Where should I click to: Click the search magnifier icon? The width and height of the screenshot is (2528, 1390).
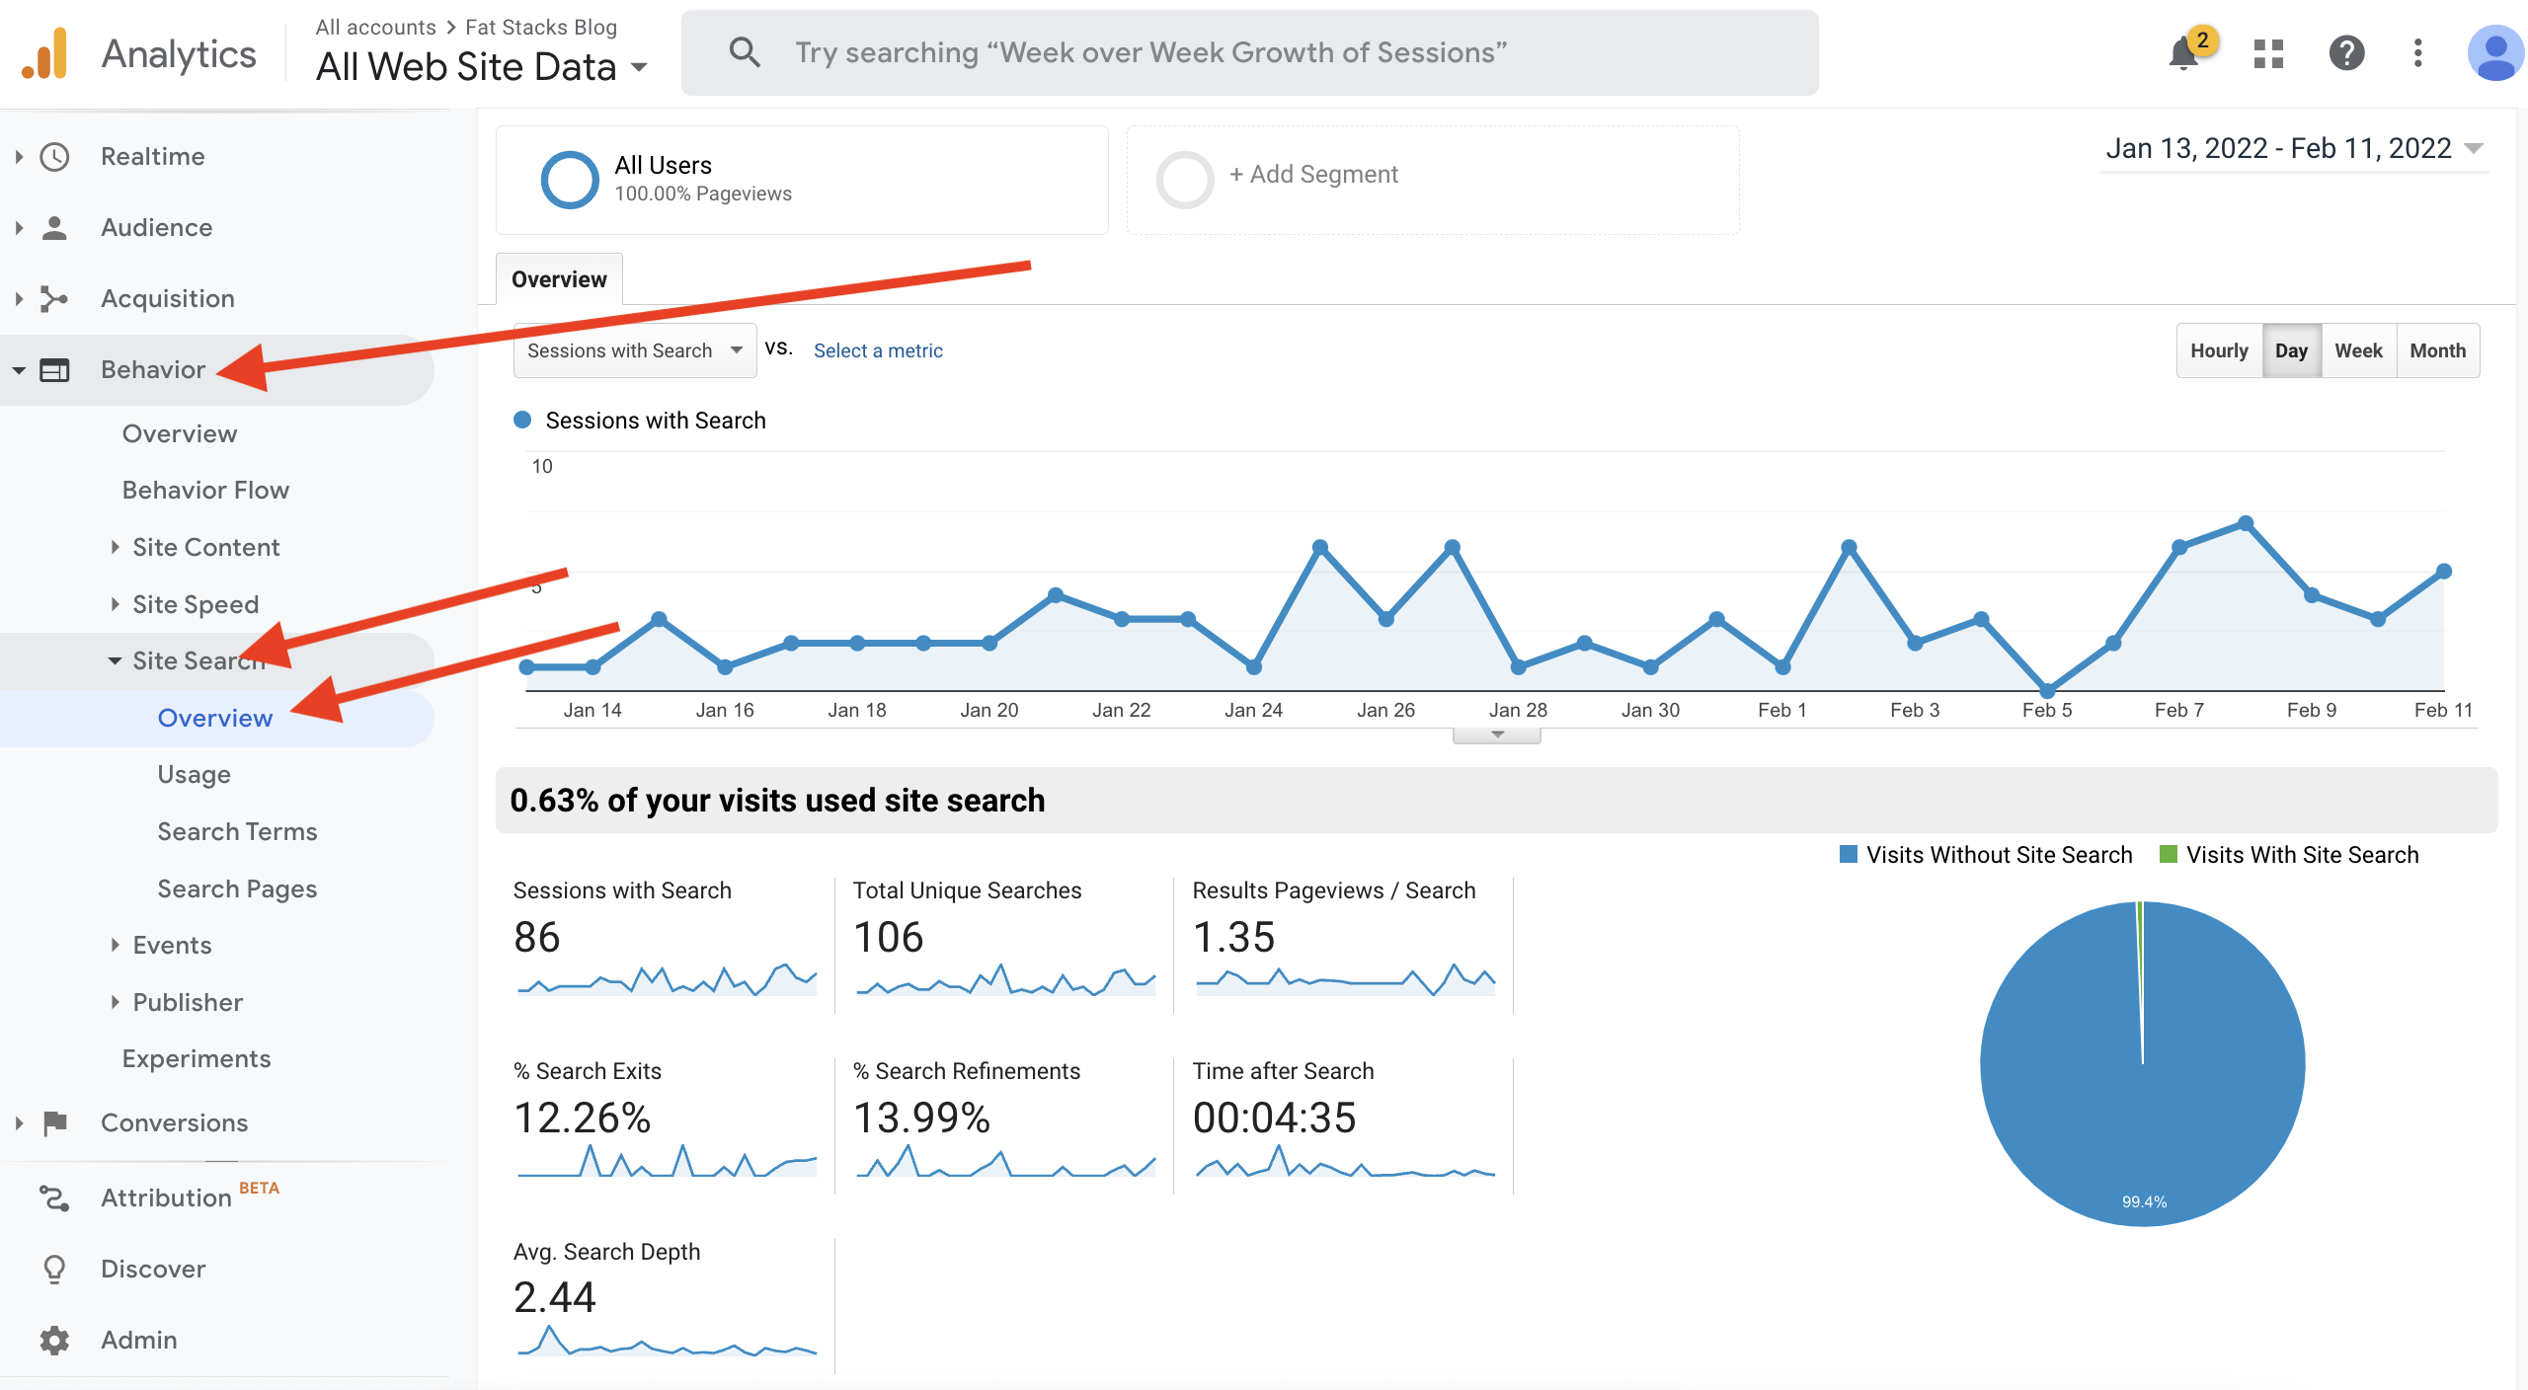[x=745, y=51]
